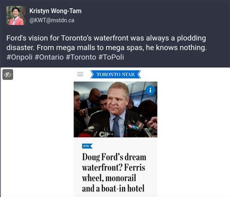Image resolution: width=230 pixels, height=197 pixels.
Task: Click the Toronto Star logo banner
Action: tap(115, 74)
